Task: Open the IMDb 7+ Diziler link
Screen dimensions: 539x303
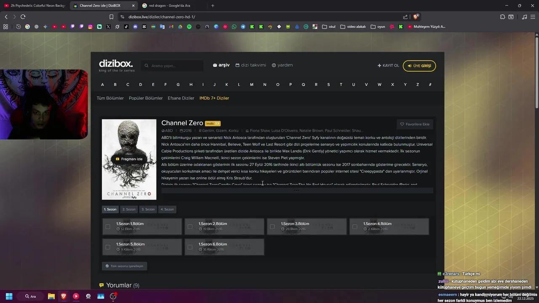Action: click(x=214, y=98)
